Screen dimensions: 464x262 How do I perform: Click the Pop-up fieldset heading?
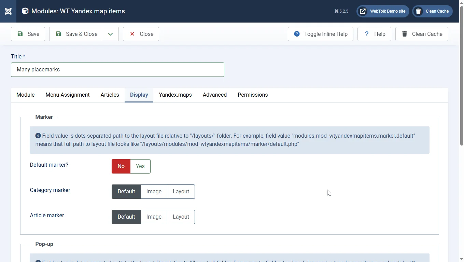[x=44, y=244]
